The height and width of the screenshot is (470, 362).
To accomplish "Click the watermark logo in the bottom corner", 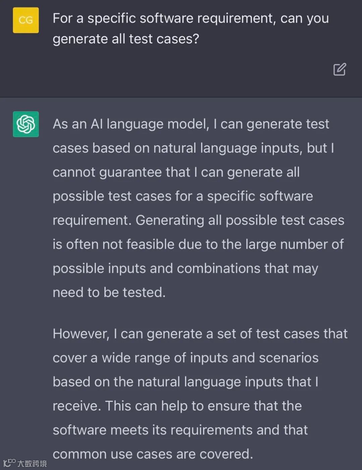I will (x=9, y=463).
